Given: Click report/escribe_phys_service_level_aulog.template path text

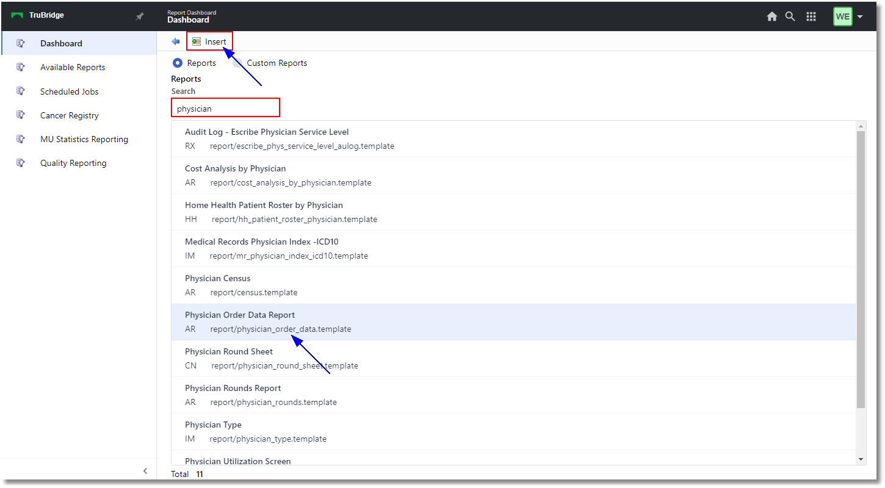Looking at the screenshot, I should pyautogui.click(x=302, y=146).
